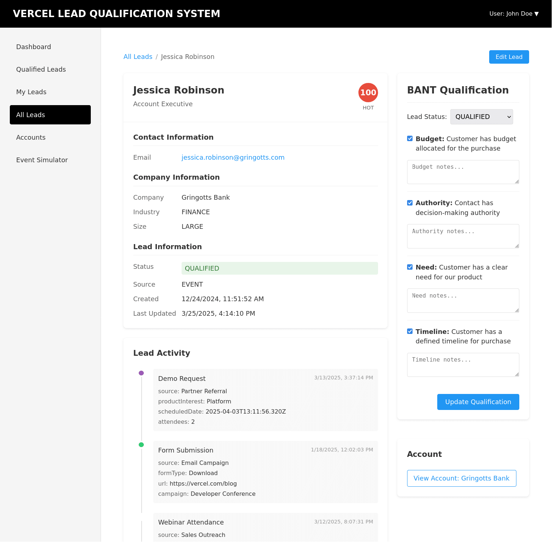Open the User: John Doe menu
The width and height of the screenshot is (552, 542).
(x=514, y=14)
